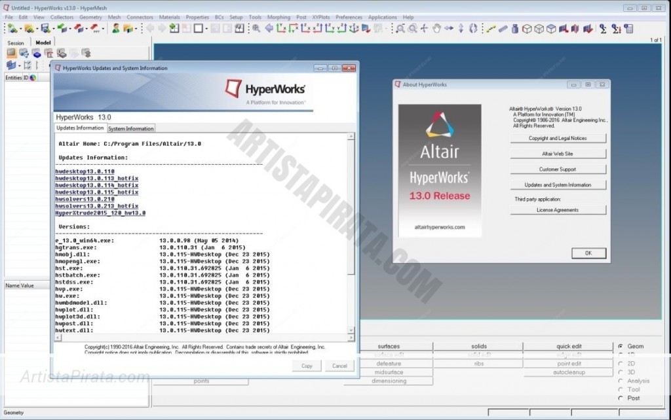Open the Collectors menu
The image size is (671, 420).
(x=62, y=17)
